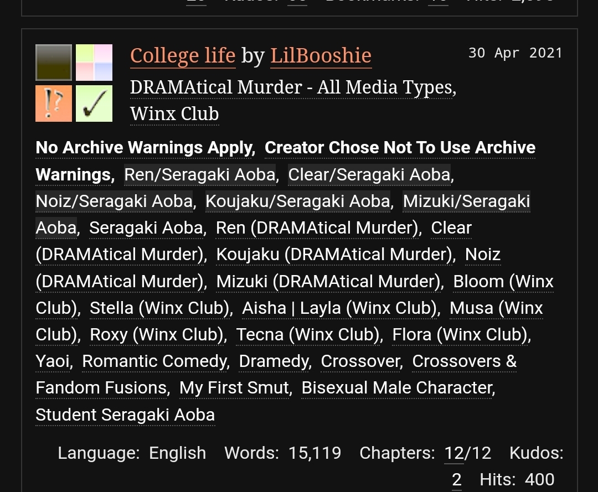Click the Aisha | Layla character tag

pyautogui.click(x=341, y=308)
